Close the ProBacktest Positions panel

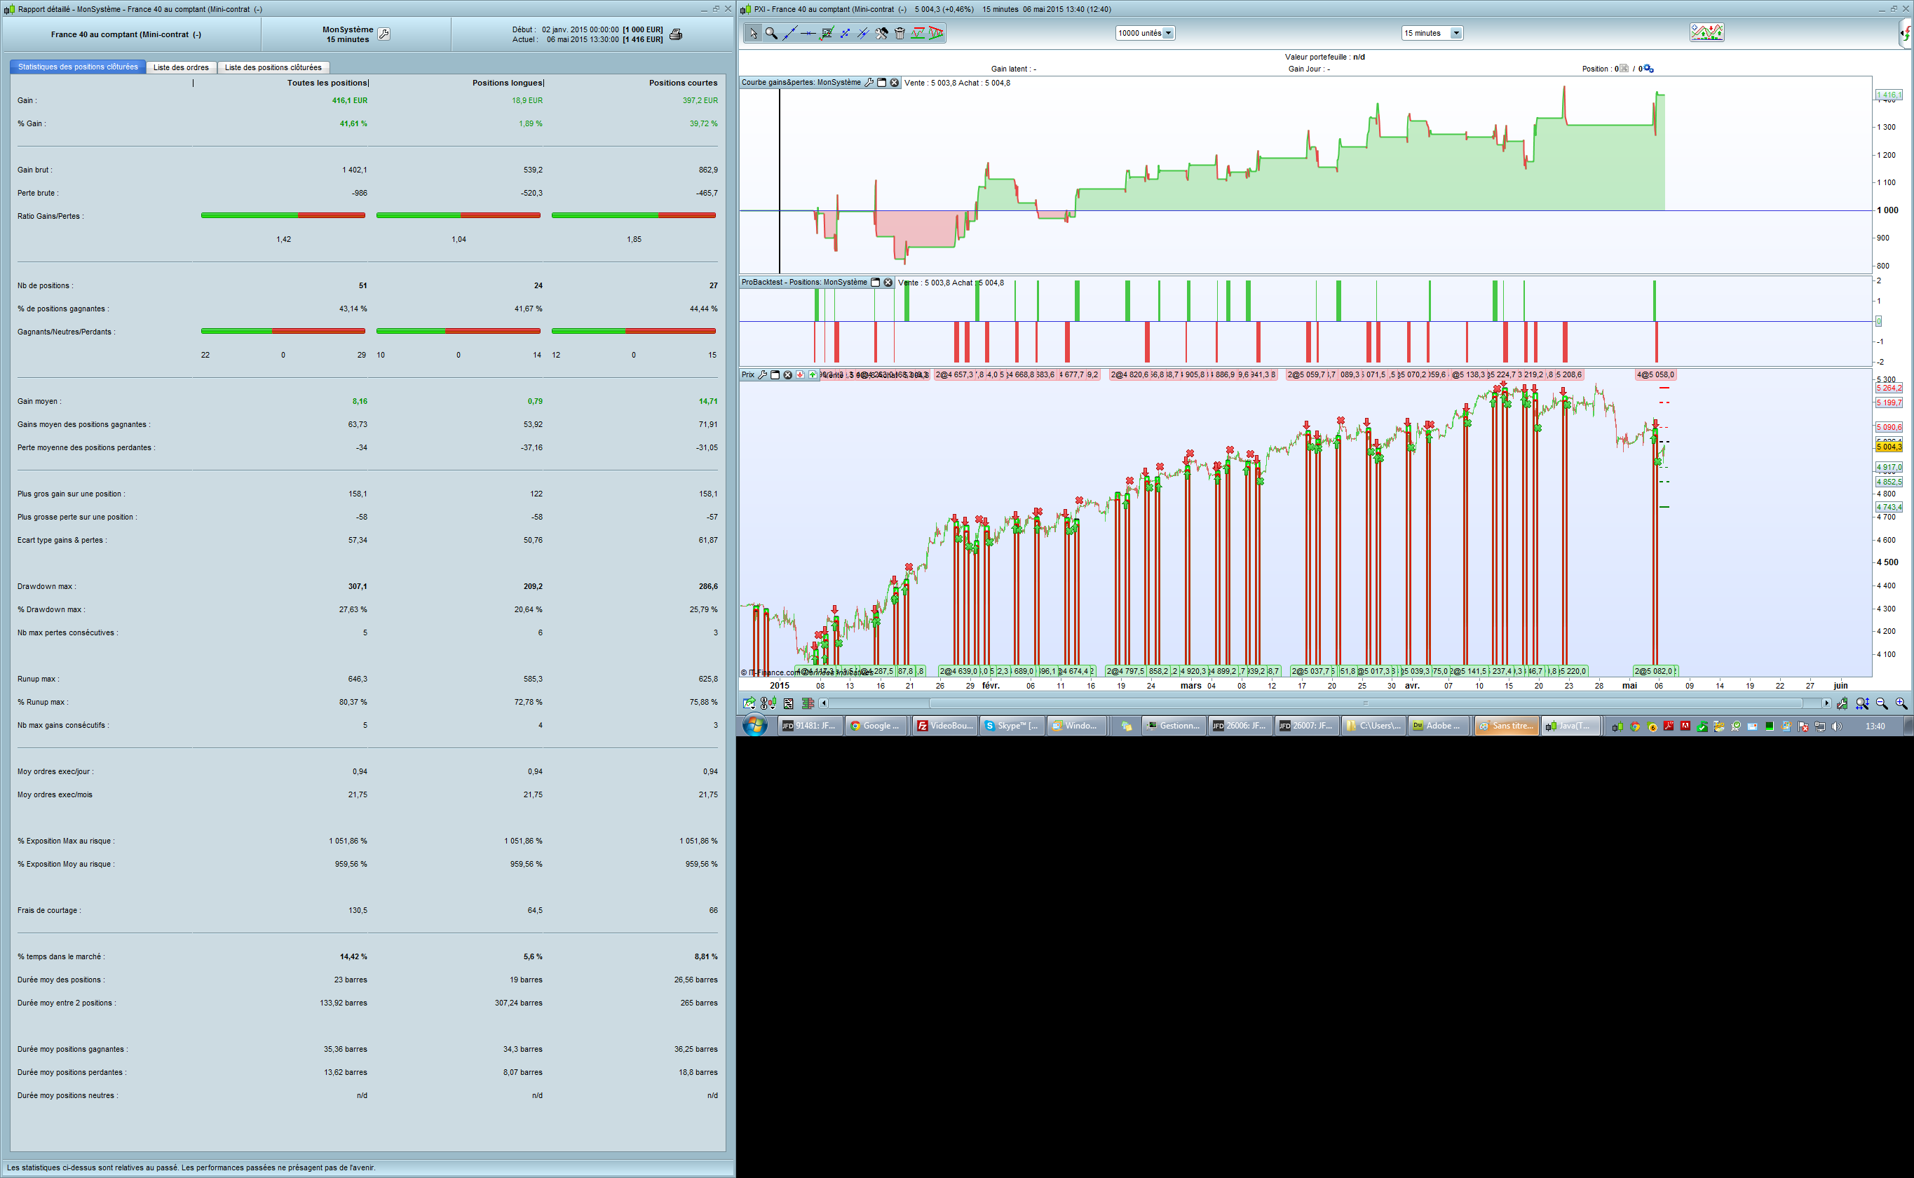click(x=888, y=283)
